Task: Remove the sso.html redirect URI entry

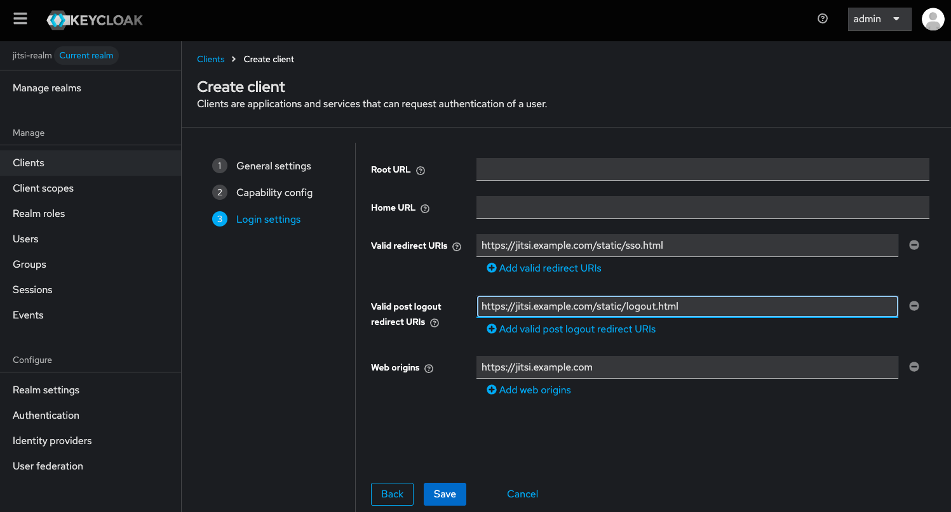Action: pos(914,244)
